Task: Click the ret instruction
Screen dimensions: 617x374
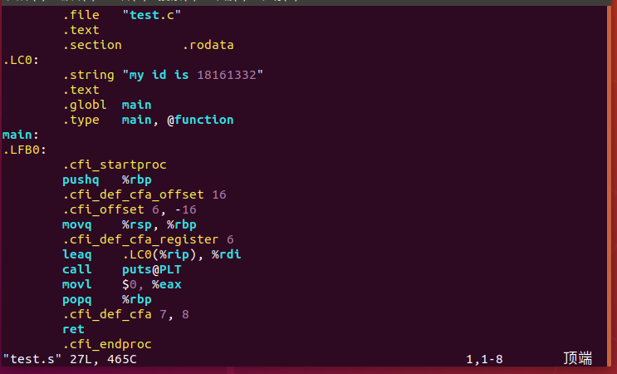Action: coord(73,329)
